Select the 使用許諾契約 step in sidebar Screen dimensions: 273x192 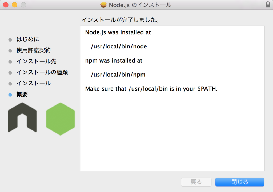tap(33, 50)
